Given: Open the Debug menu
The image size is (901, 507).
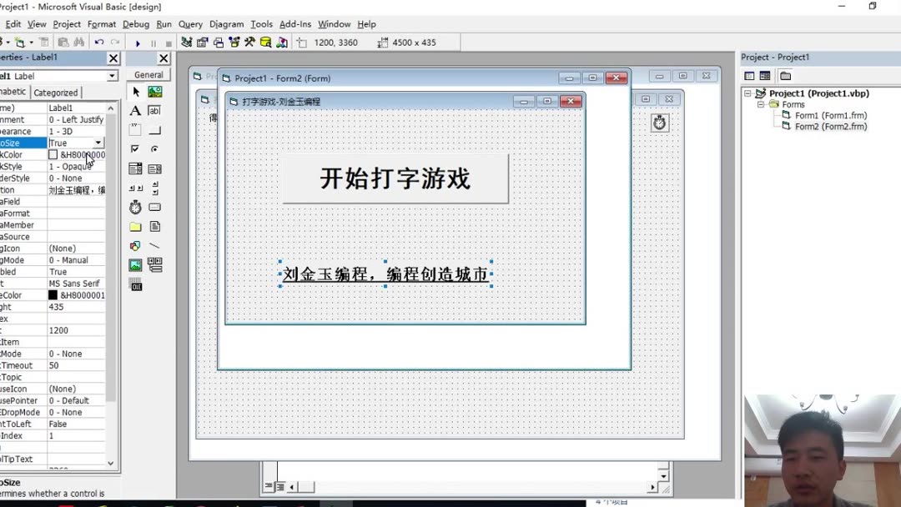Looking at the screenshot, I should (134, 24).
